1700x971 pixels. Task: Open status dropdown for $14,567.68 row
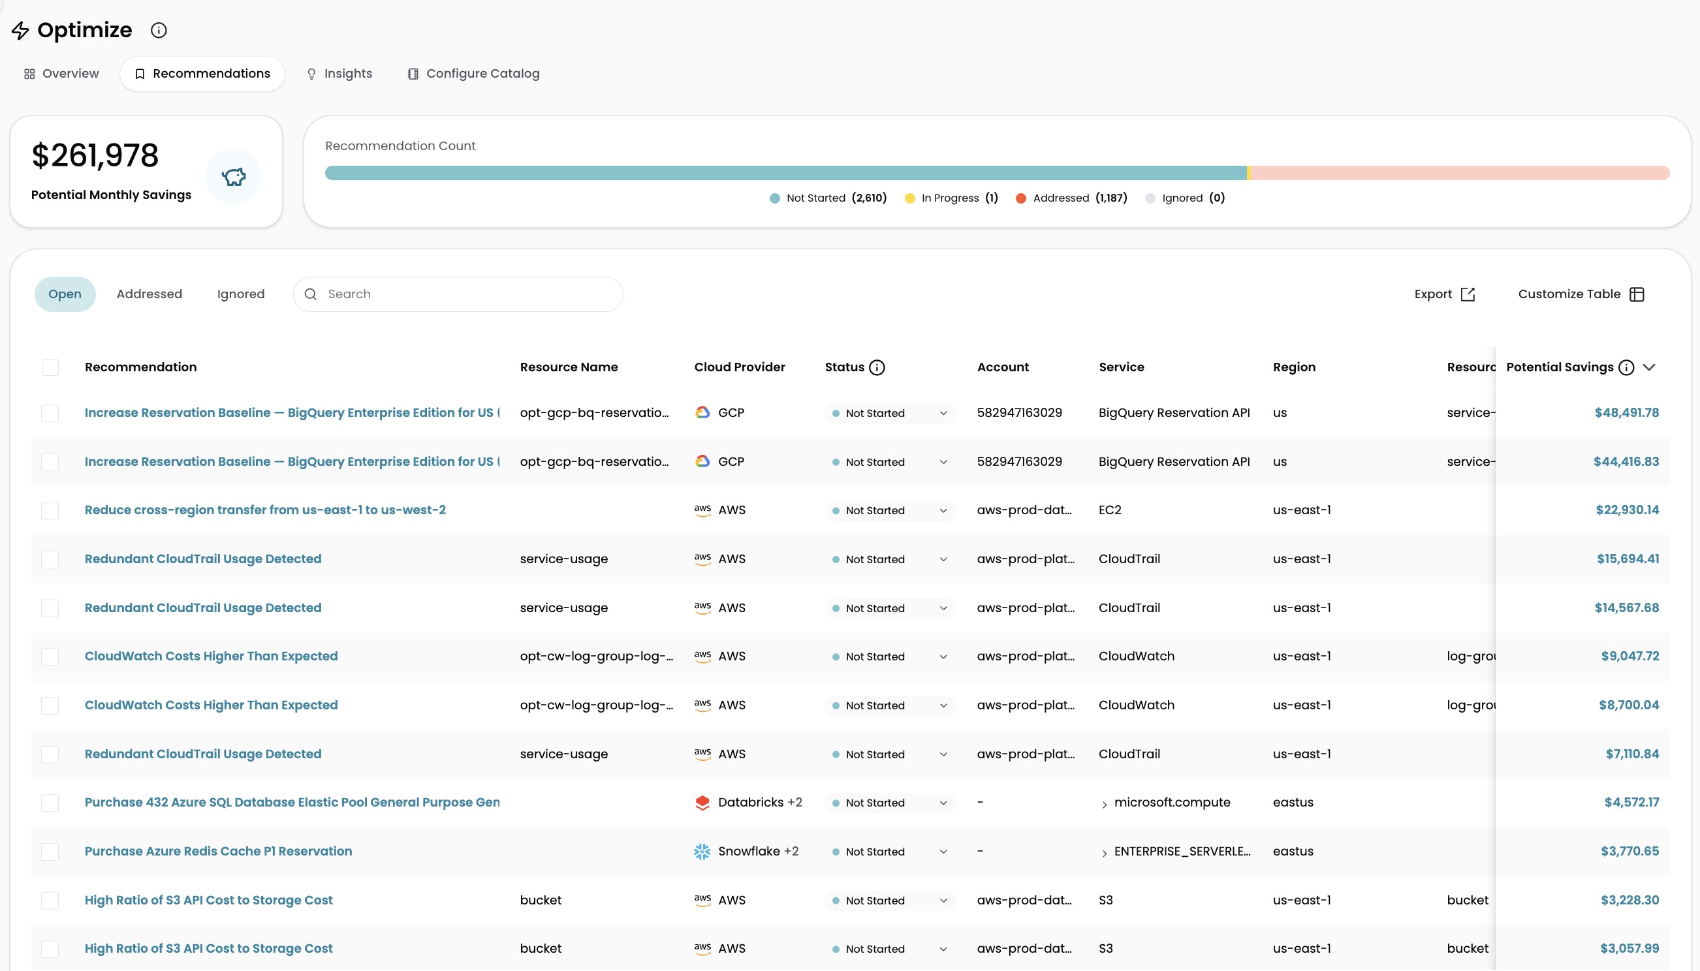coord(890,608)
